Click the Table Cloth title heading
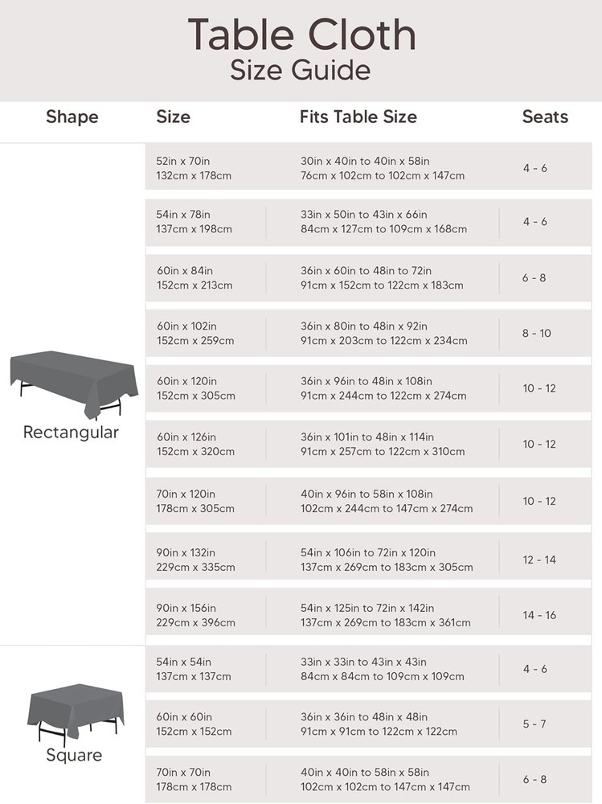This screenshot has height=804, width=602. click(301, 35)
